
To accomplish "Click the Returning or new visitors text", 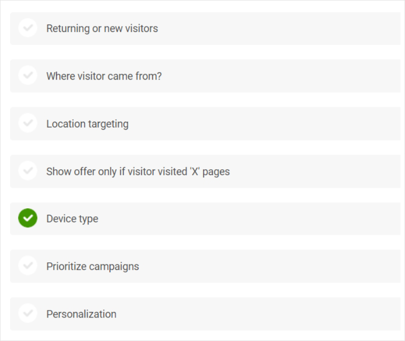I will [102, 29].
